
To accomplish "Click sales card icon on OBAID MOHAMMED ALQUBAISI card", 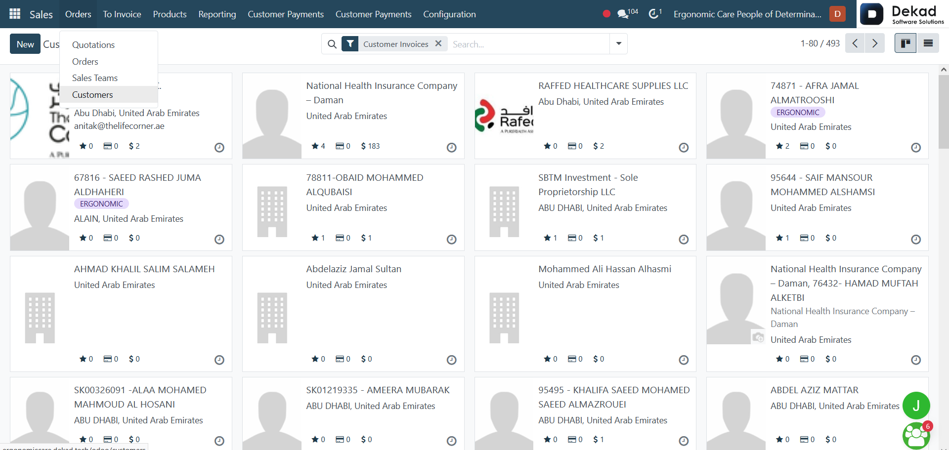I will coord(340,238).
